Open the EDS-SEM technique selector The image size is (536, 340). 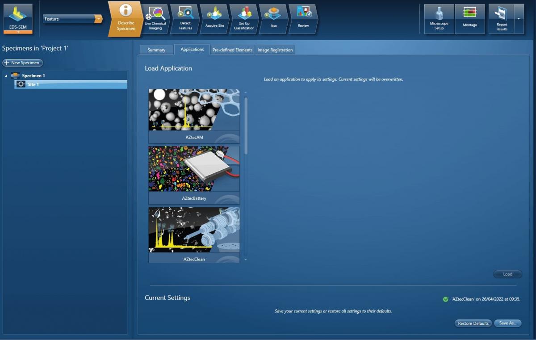[18, 19]
